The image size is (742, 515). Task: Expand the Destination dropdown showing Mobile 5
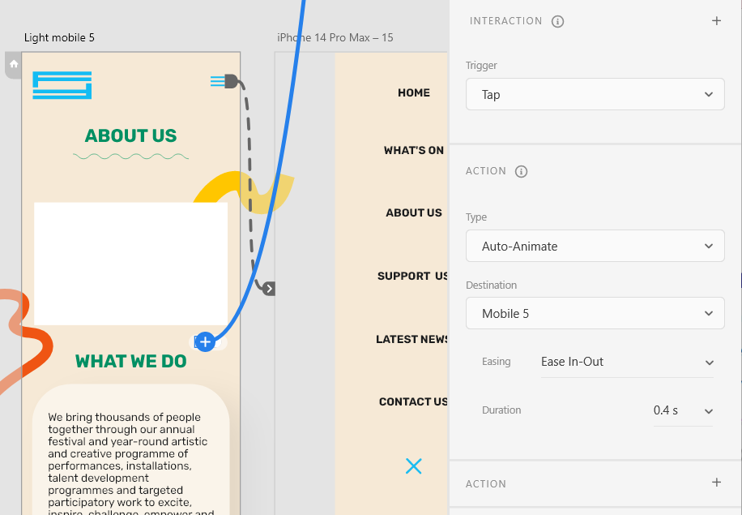coord(595,314)
